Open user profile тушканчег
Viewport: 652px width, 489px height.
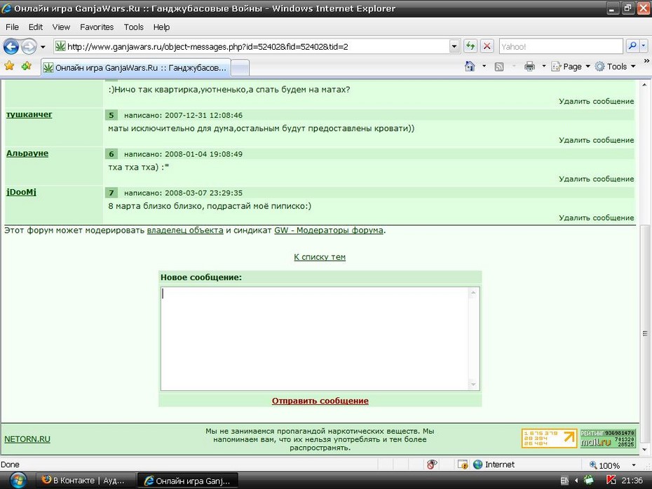(x=29, y=115)
